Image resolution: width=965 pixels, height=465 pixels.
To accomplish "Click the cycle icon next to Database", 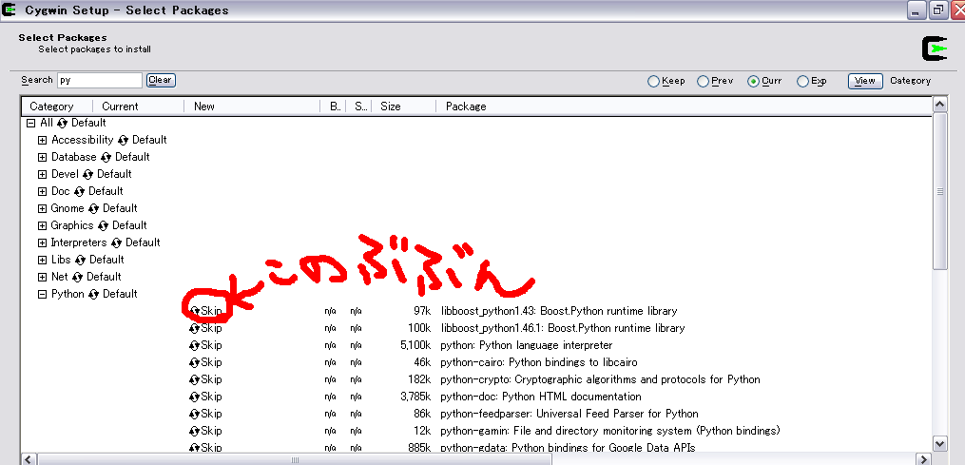I will coord(106,158).
